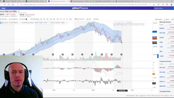
Task: Open ETH-USD in Cryptocurrencies list
Action: point(163,72)
